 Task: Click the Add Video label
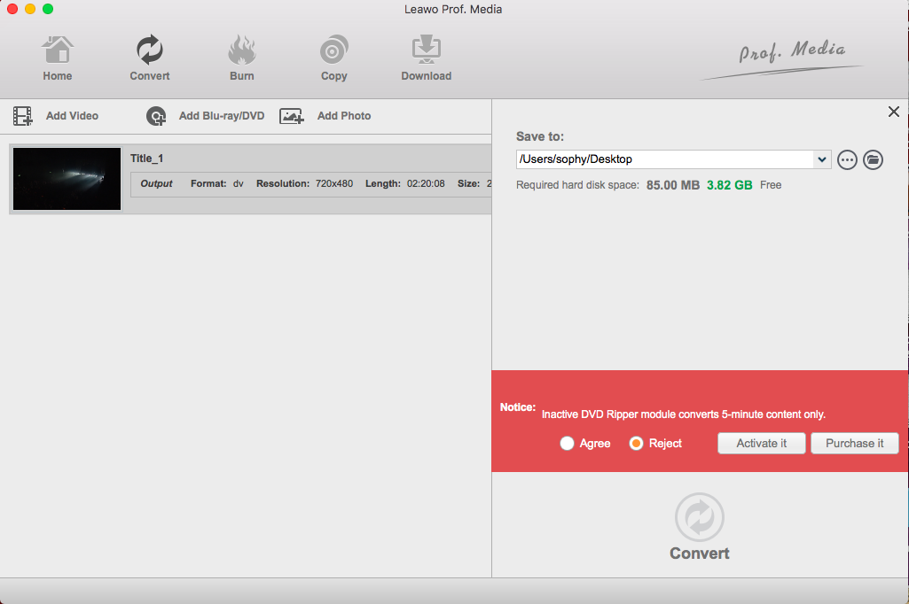click(72, 116)
